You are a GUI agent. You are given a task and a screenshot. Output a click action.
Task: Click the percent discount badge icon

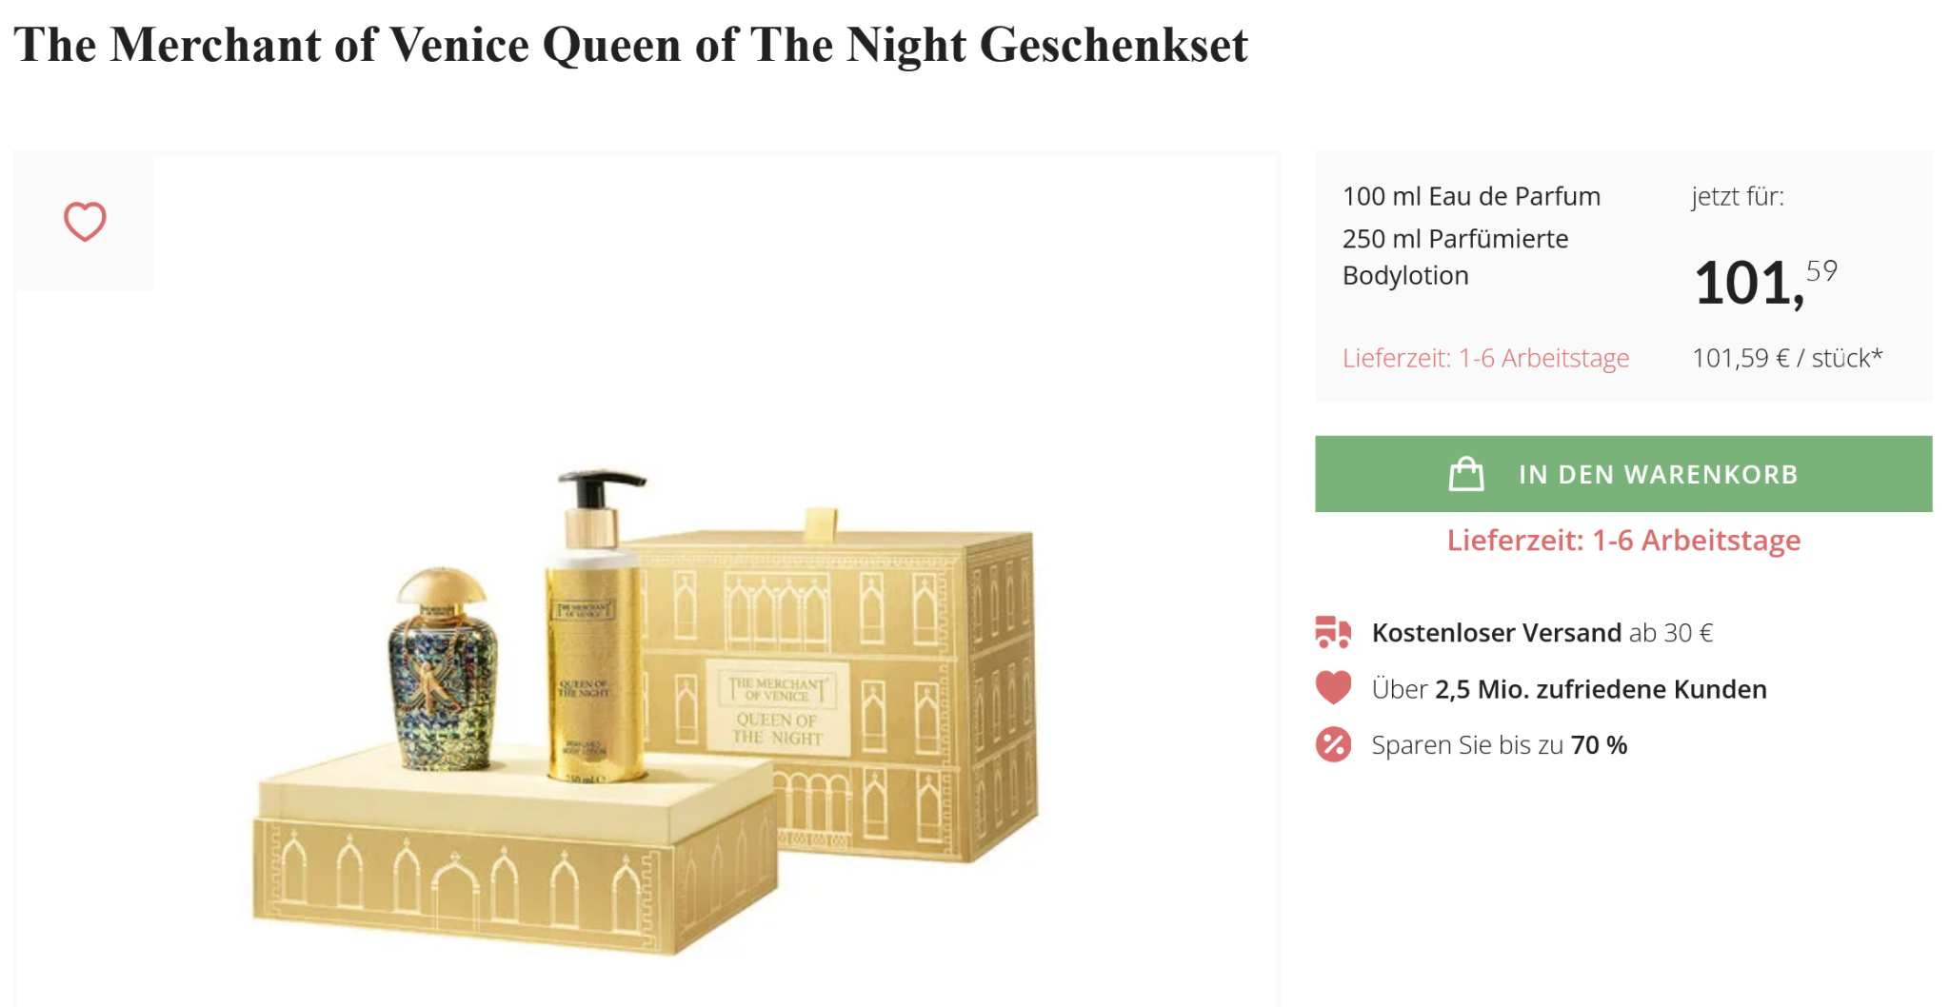point(1333,744)
